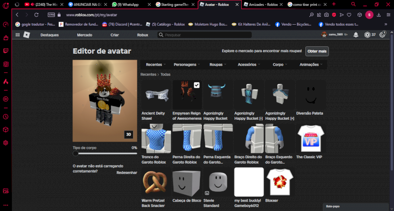Expand the Personagens dropdown
394x211 pixels.
click(187, 65)
